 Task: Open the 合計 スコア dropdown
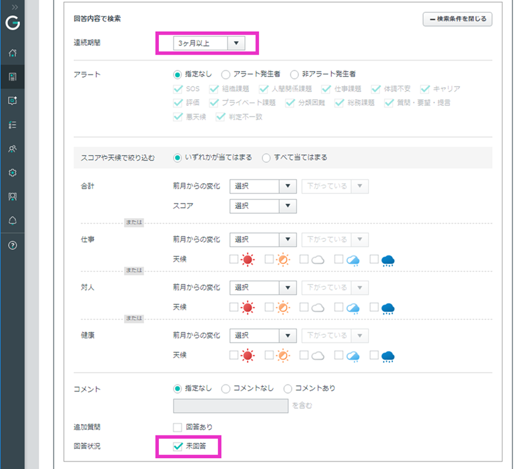click(x=263, y=206)
